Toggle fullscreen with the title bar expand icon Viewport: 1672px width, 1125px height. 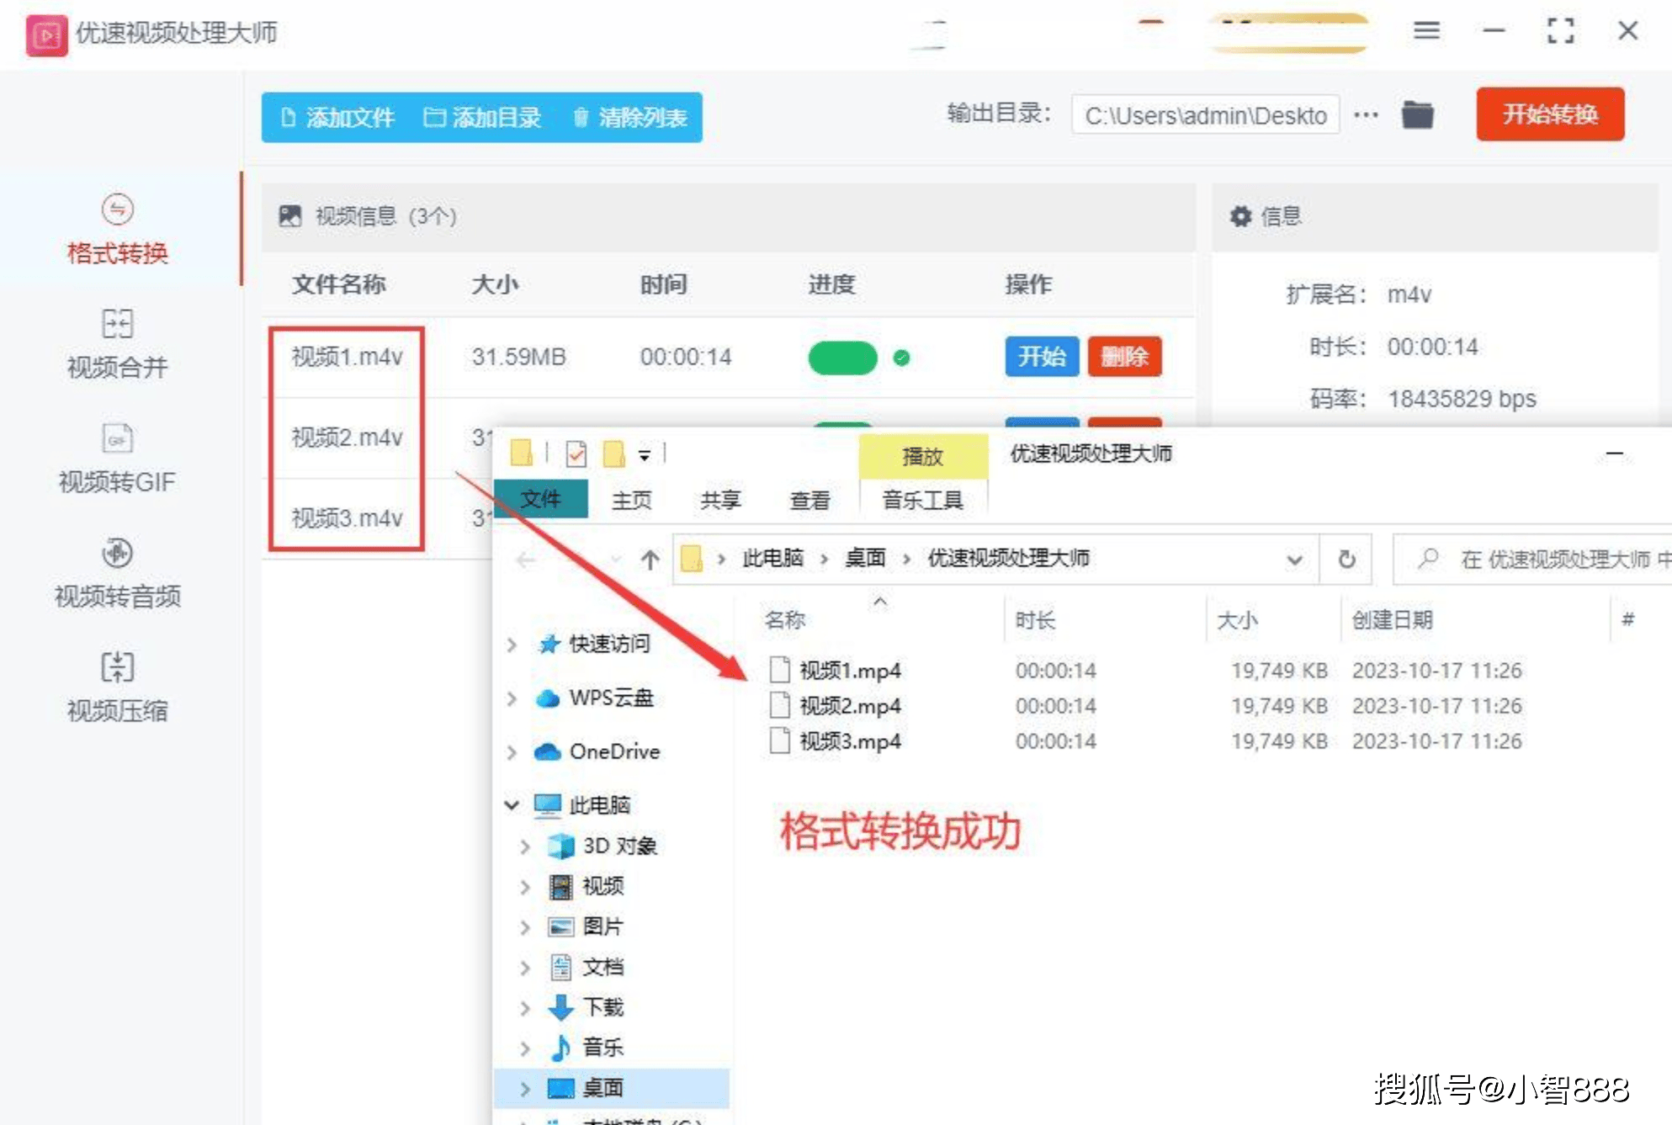[x=1561, y=31]
